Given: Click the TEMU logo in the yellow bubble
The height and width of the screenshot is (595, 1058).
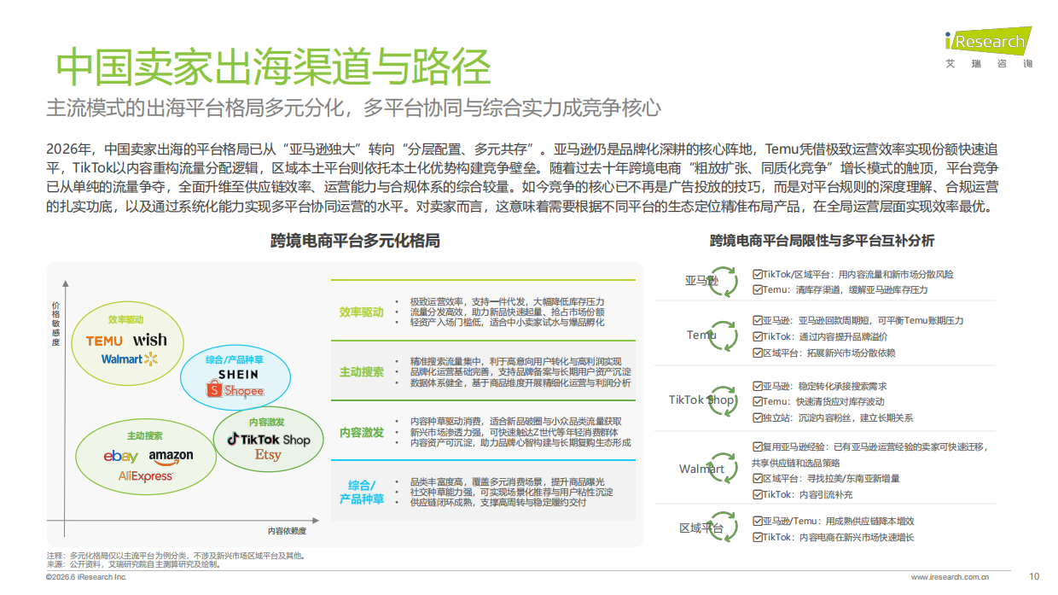Looking at the screenshot, I should 104,341.
